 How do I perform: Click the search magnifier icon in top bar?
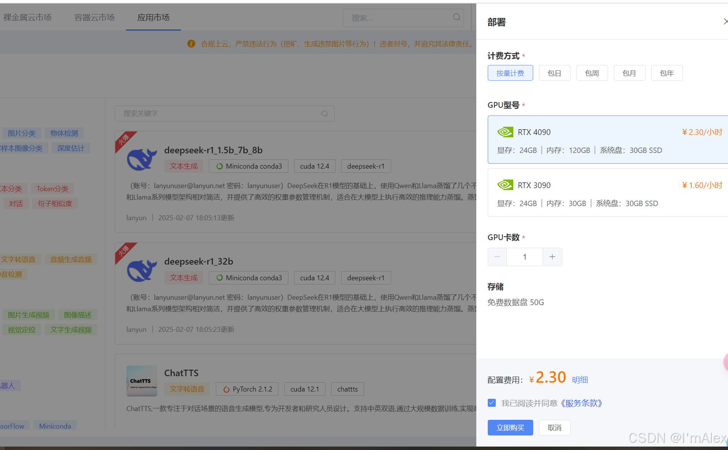tap(456, 17)
